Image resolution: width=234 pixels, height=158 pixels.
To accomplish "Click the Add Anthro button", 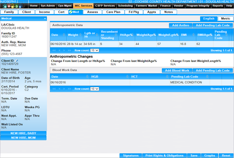I will 180,26.
